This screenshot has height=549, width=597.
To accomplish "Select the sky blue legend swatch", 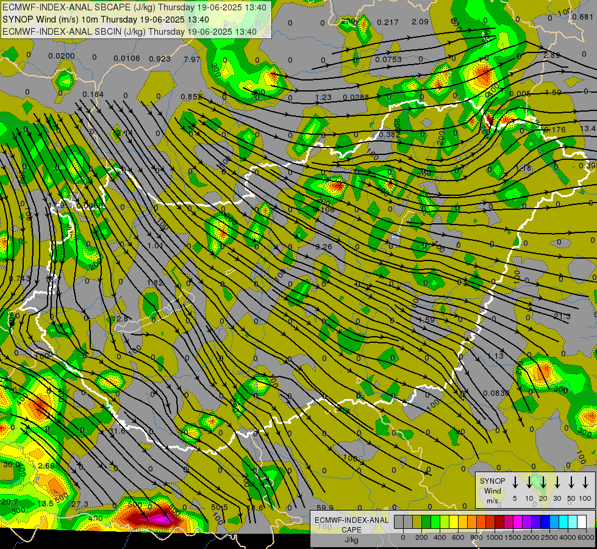I will [x=554, y=522].
